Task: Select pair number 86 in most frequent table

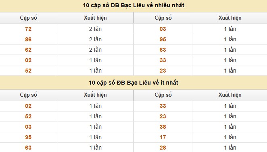Action: [28, 39]
